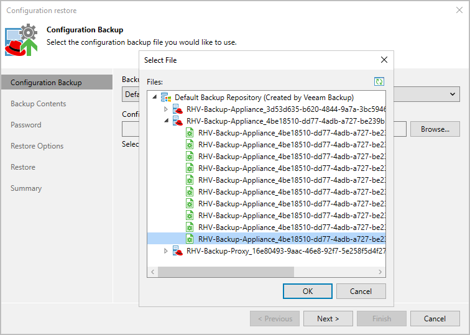
Task: Click the configuration file path field
Action: coord(400,129)
